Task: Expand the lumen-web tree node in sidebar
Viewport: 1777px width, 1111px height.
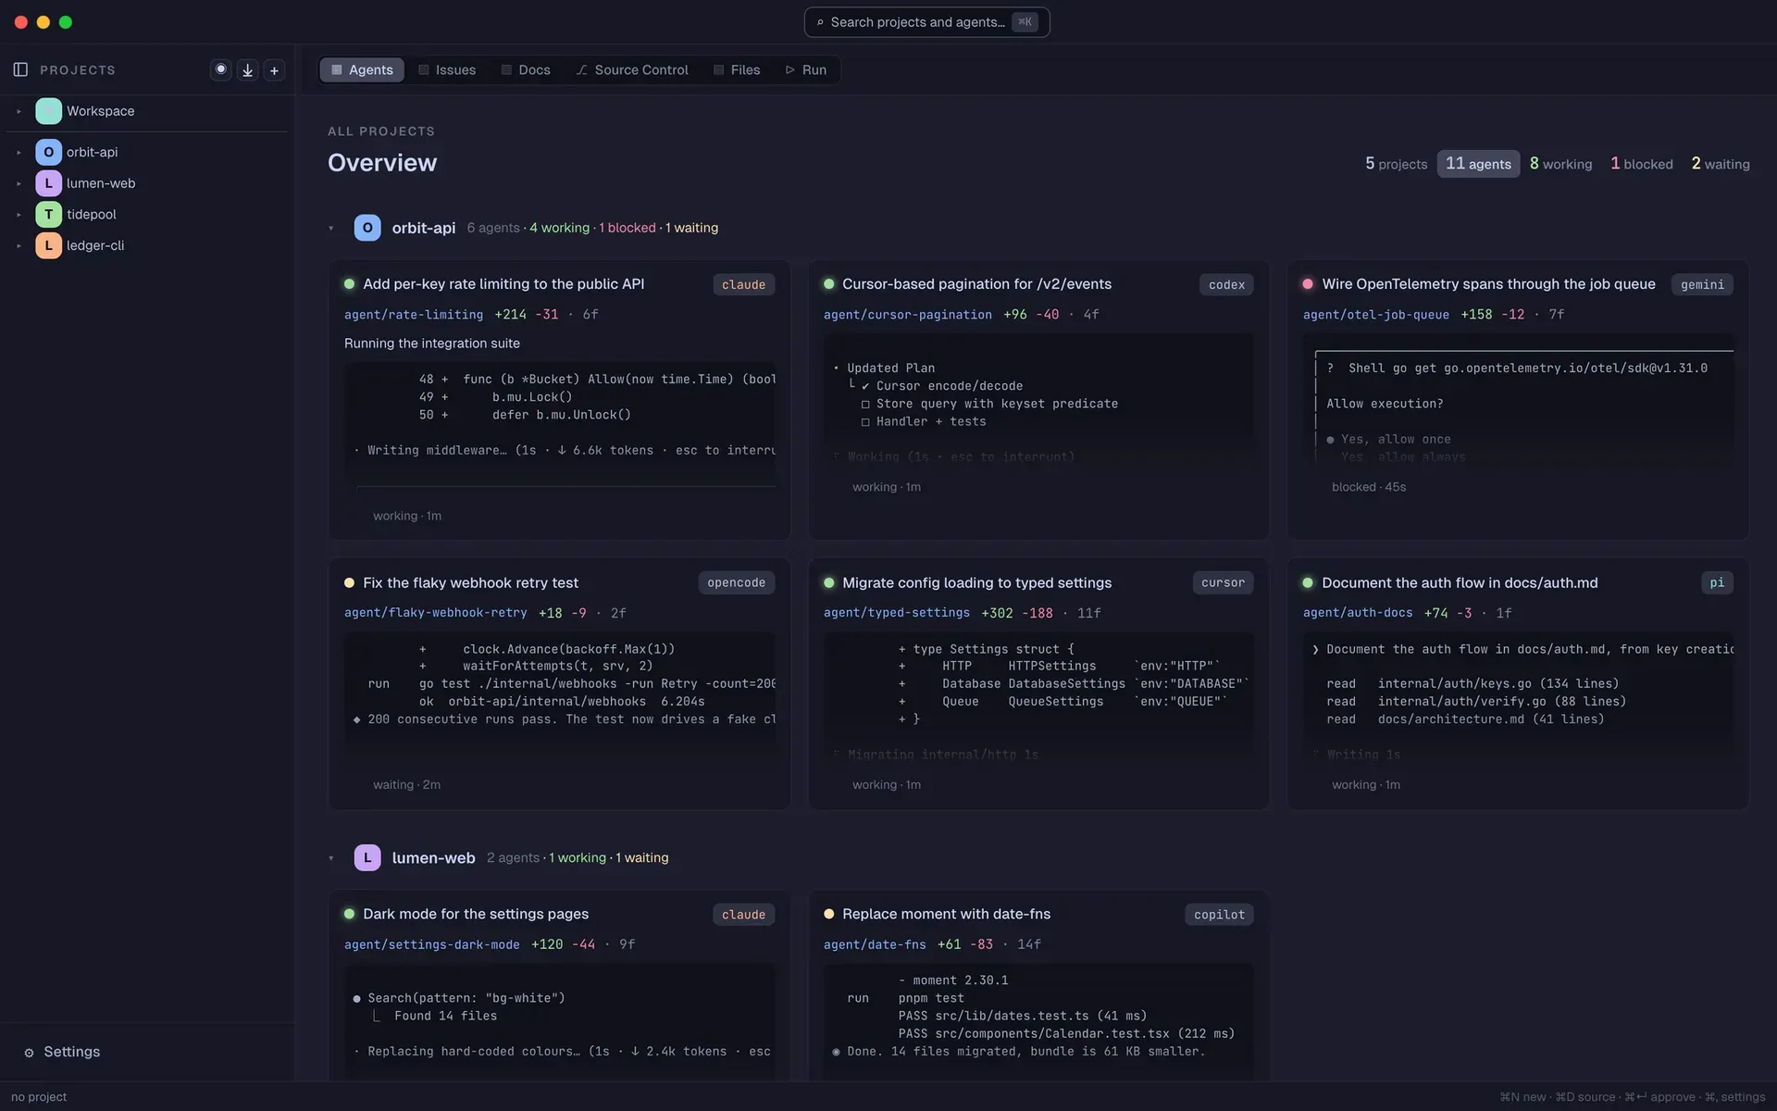Action: pyautogui.click(x=19, y=183)
